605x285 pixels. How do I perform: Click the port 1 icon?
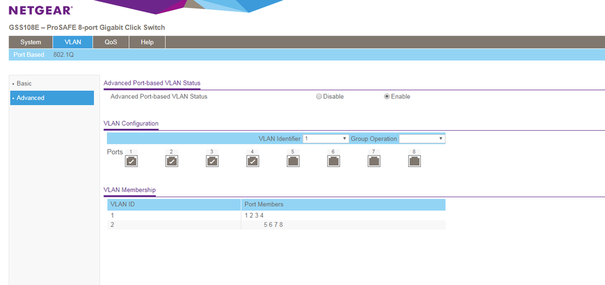(131, 161)
